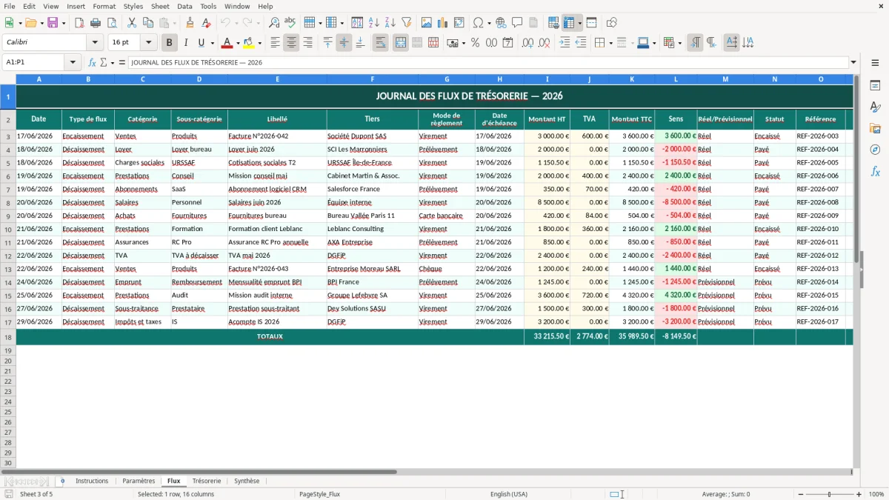Image resolution: width=889 pixels, height=500 pixels.
Task: Select row header 18
Action: 8,337
